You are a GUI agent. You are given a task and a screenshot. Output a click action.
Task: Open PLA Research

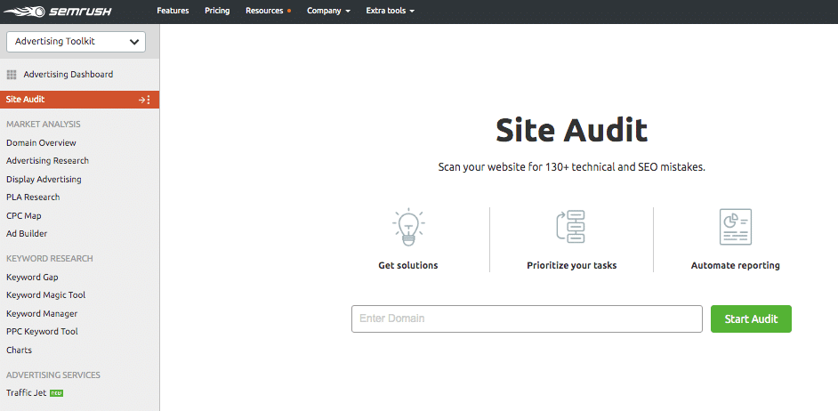coord(33,197)
